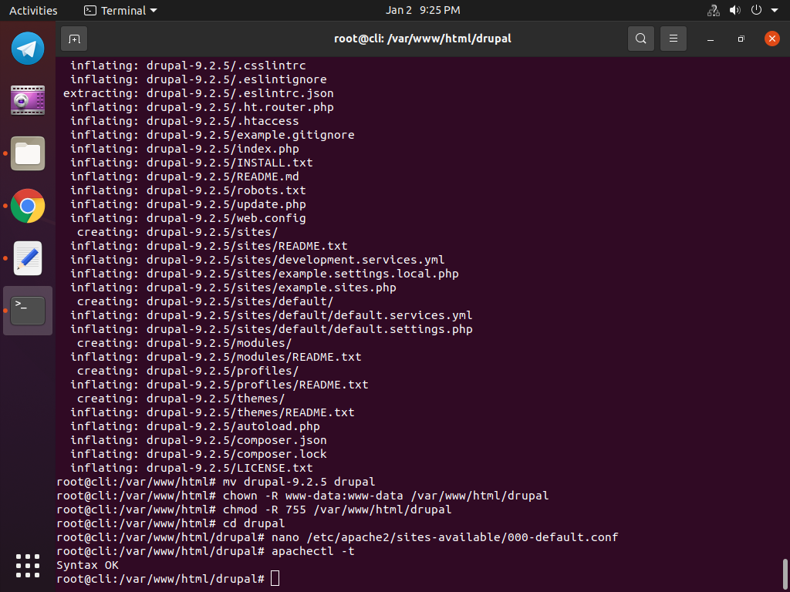This screenshot has height=592, width=790.
Task: Click the drupal-9.2.5/index.php line
Action: point(184,149)
